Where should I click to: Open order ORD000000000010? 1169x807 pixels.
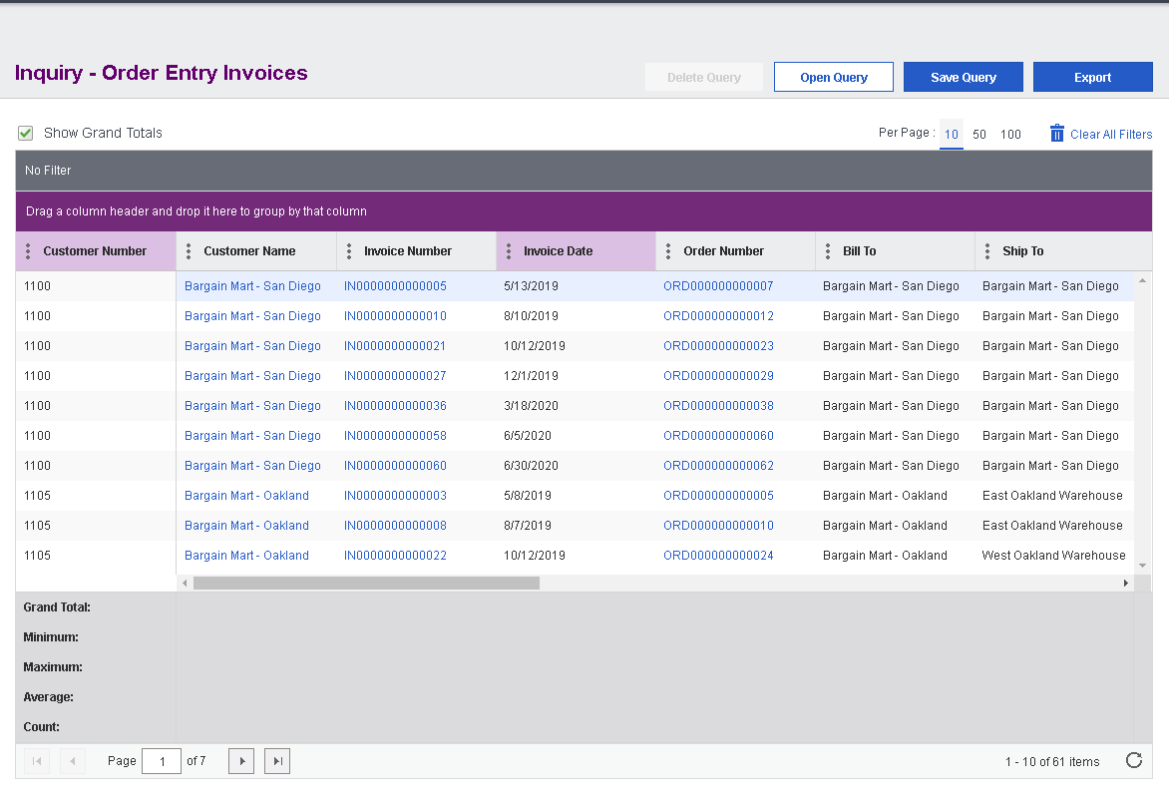719,525
